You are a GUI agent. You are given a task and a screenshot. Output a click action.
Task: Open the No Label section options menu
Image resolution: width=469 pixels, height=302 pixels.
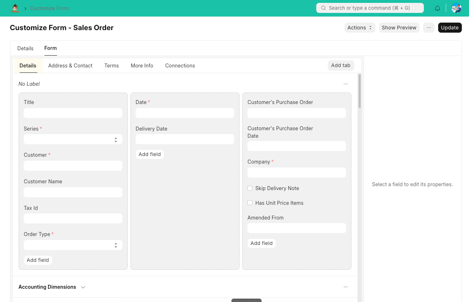345,84
